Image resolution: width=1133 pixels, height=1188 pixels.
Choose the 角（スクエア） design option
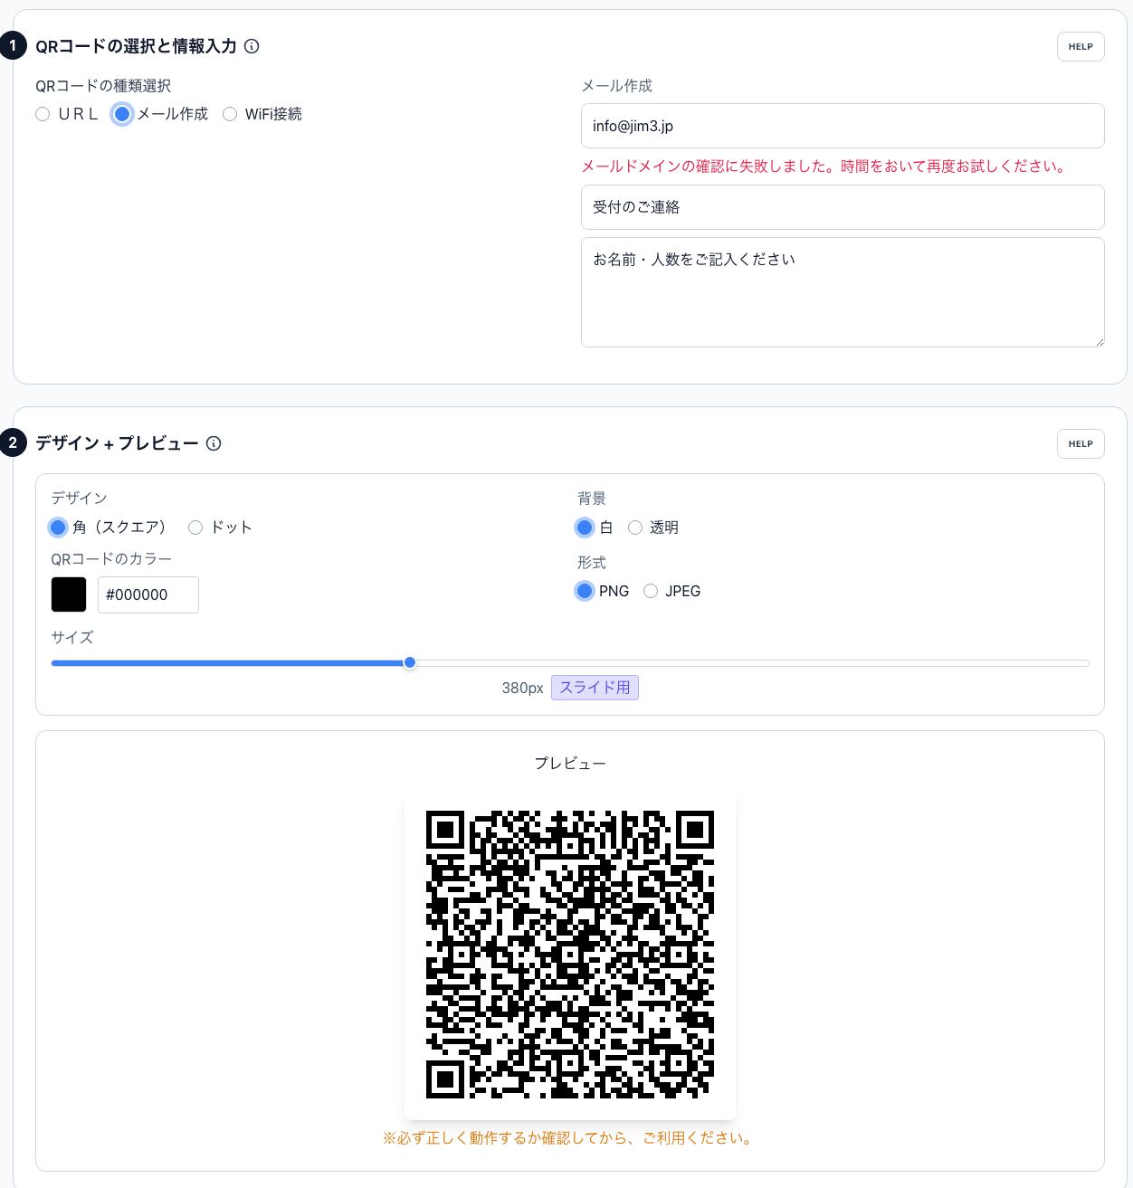tap(58, 527)
